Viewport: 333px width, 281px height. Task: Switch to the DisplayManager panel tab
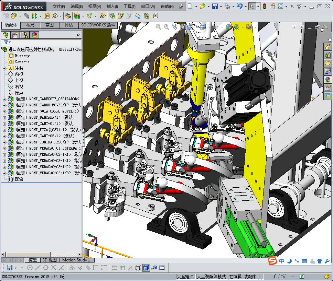[x=34, y=35]
